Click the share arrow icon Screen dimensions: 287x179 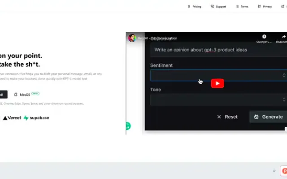point(284,37)
